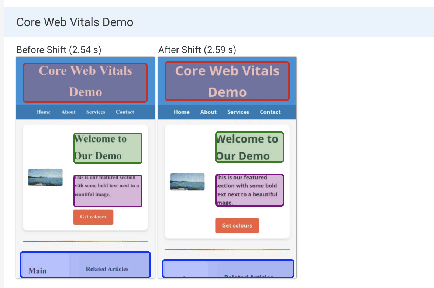Image resolution: width=434 pixels, height=288 pixels.
Task: Click the Core Web Vitals Demo page title
Action: point(75,22)
